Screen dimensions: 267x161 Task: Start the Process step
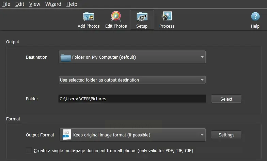[x=167, y=20]
